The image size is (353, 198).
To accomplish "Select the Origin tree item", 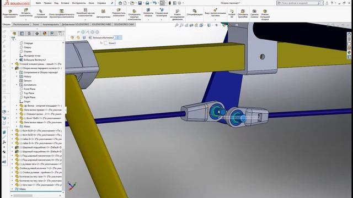I will click(x=27, y=101).
